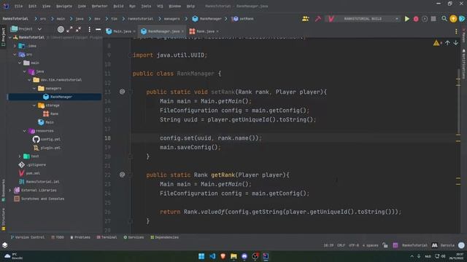Open the TODO tool window
467x262 pixels.
tap(58, 237)
